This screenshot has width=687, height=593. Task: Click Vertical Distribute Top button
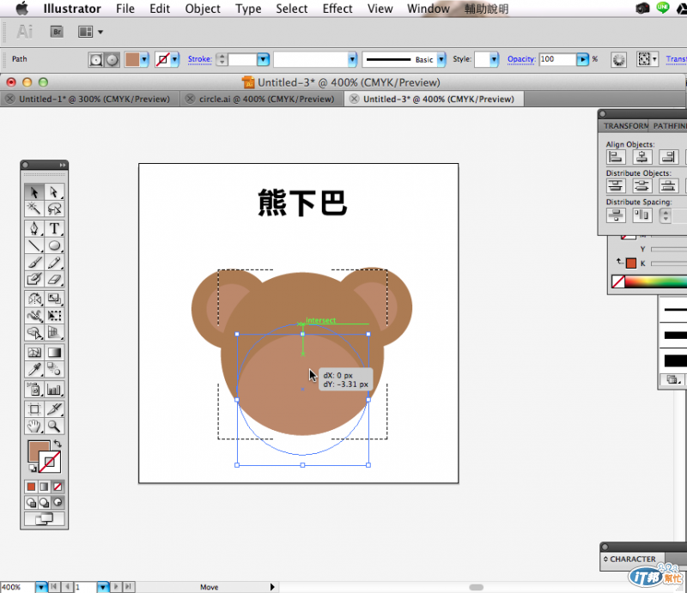tap(616, 185)
